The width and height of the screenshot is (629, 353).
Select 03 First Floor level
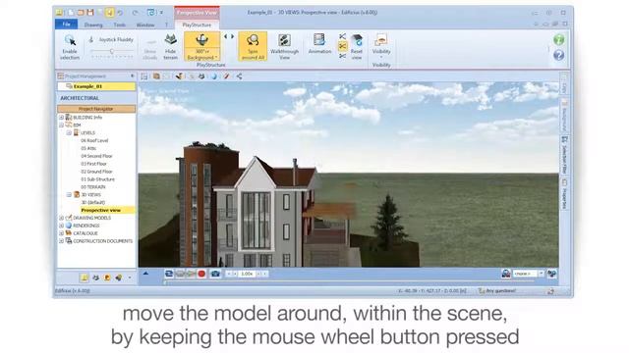coord(93,164)
